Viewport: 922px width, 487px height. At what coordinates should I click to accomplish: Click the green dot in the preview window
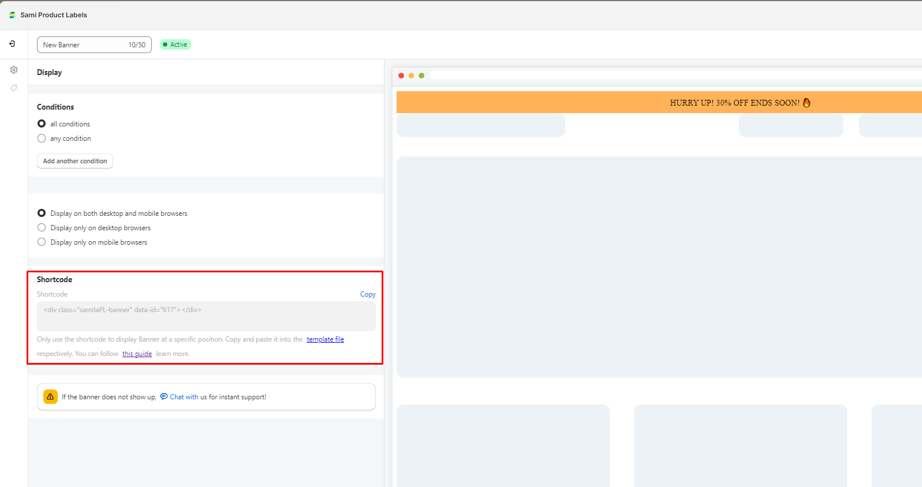tap(421, 76)
